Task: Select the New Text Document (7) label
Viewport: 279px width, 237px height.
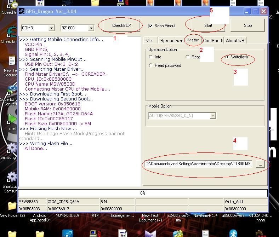Action: coord(150,218)
